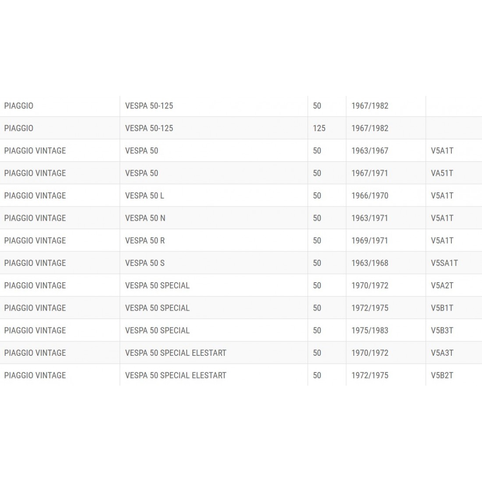482x482 pixels.
Task: Select PIAGGIO VINTAGE in the VESPA 50 R row
Action: click(35, 241)
